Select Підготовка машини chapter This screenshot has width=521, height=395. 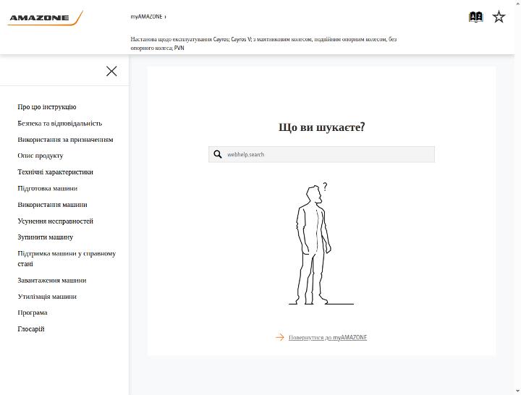pos(48,188)
